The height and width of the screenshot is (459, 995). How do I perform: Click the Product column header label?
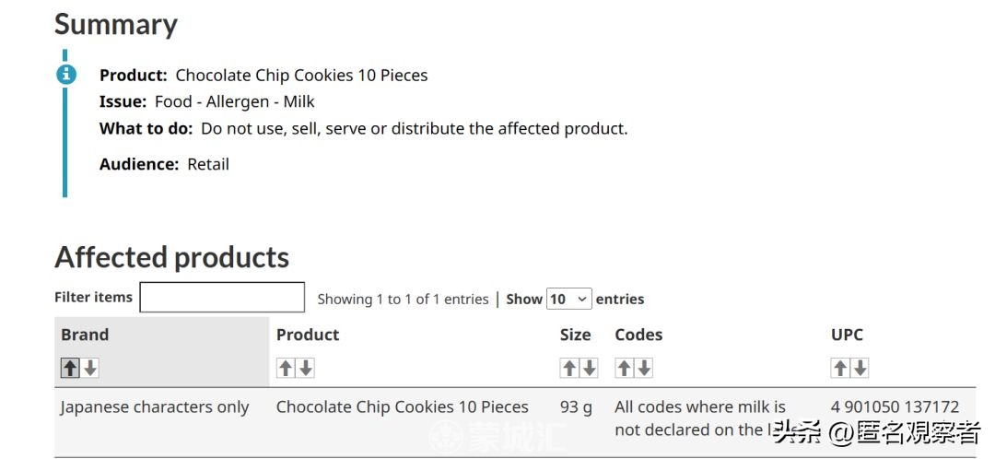pos(308,335)
